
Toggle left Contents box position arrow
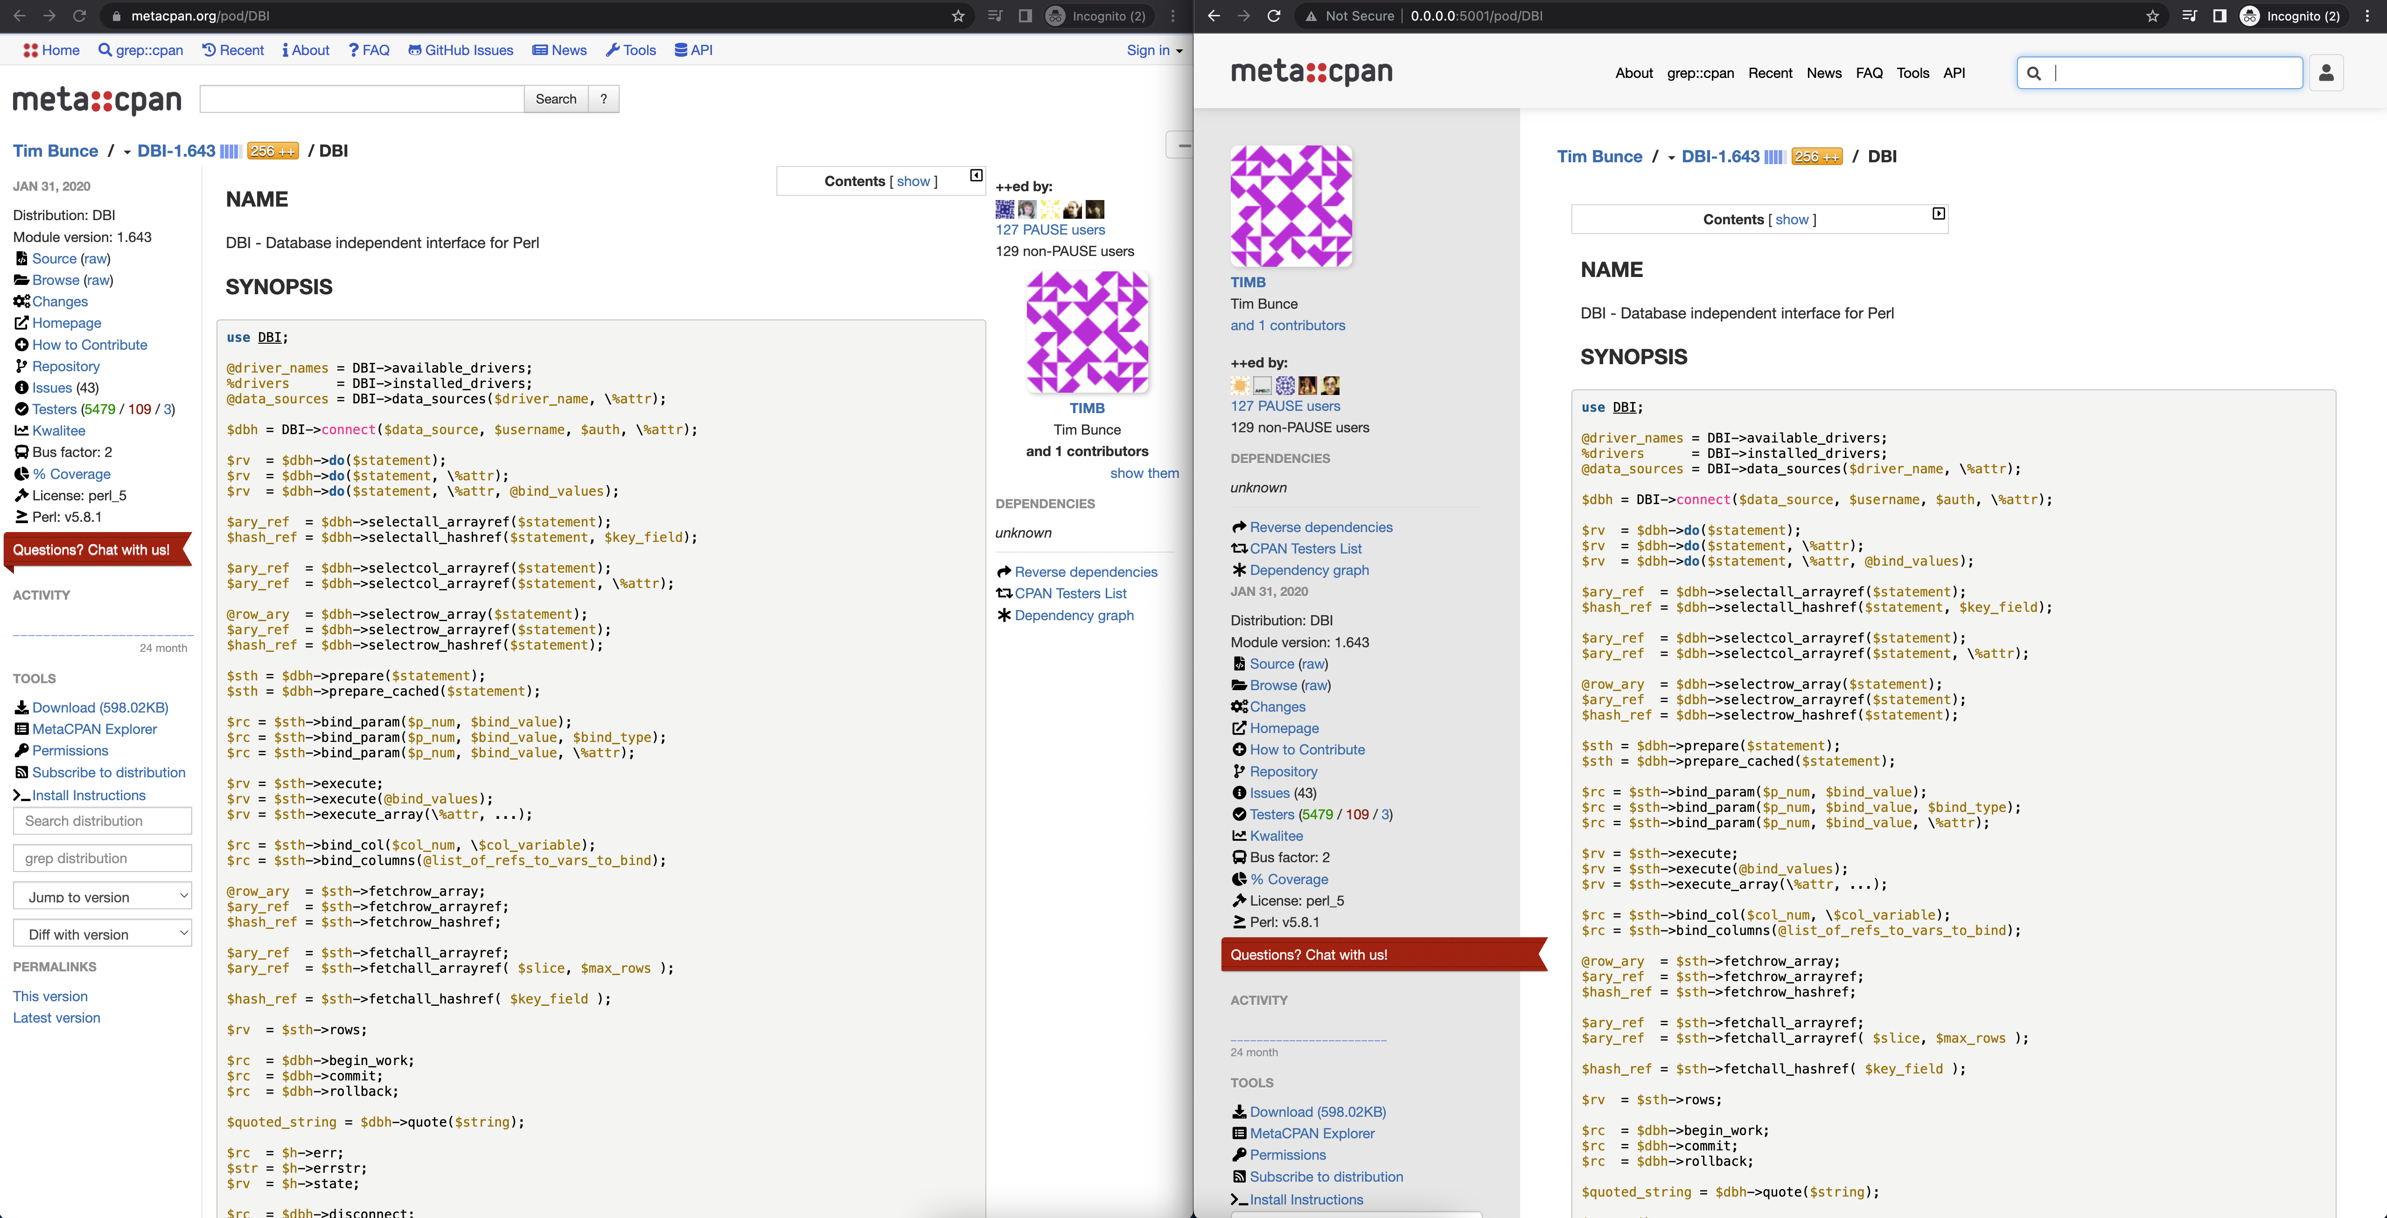(976, 175)
